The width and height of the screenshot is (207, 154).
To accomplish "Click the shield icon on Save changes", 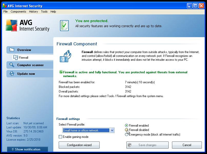I will pyautogui.click(x=130, y=145).
